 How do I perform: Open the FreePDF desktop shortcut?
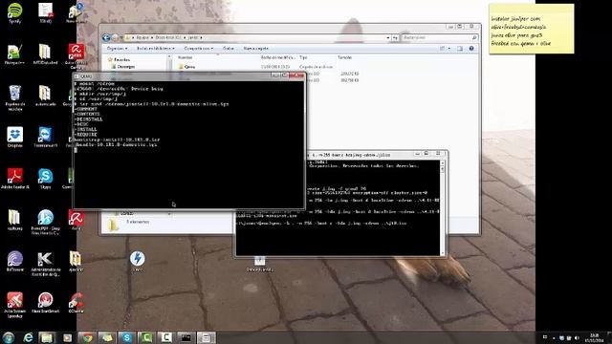click(x=45, y=223)
